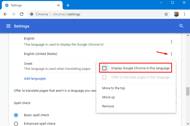The height and width of the screenshot is (126, 190).
Task: Open more actions for English language
Action: [x=171, y=42]
